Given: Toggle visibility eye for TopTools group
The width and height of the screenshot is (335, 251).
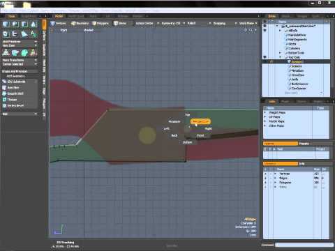Looking at the screenshot, I should click(265, 57).
